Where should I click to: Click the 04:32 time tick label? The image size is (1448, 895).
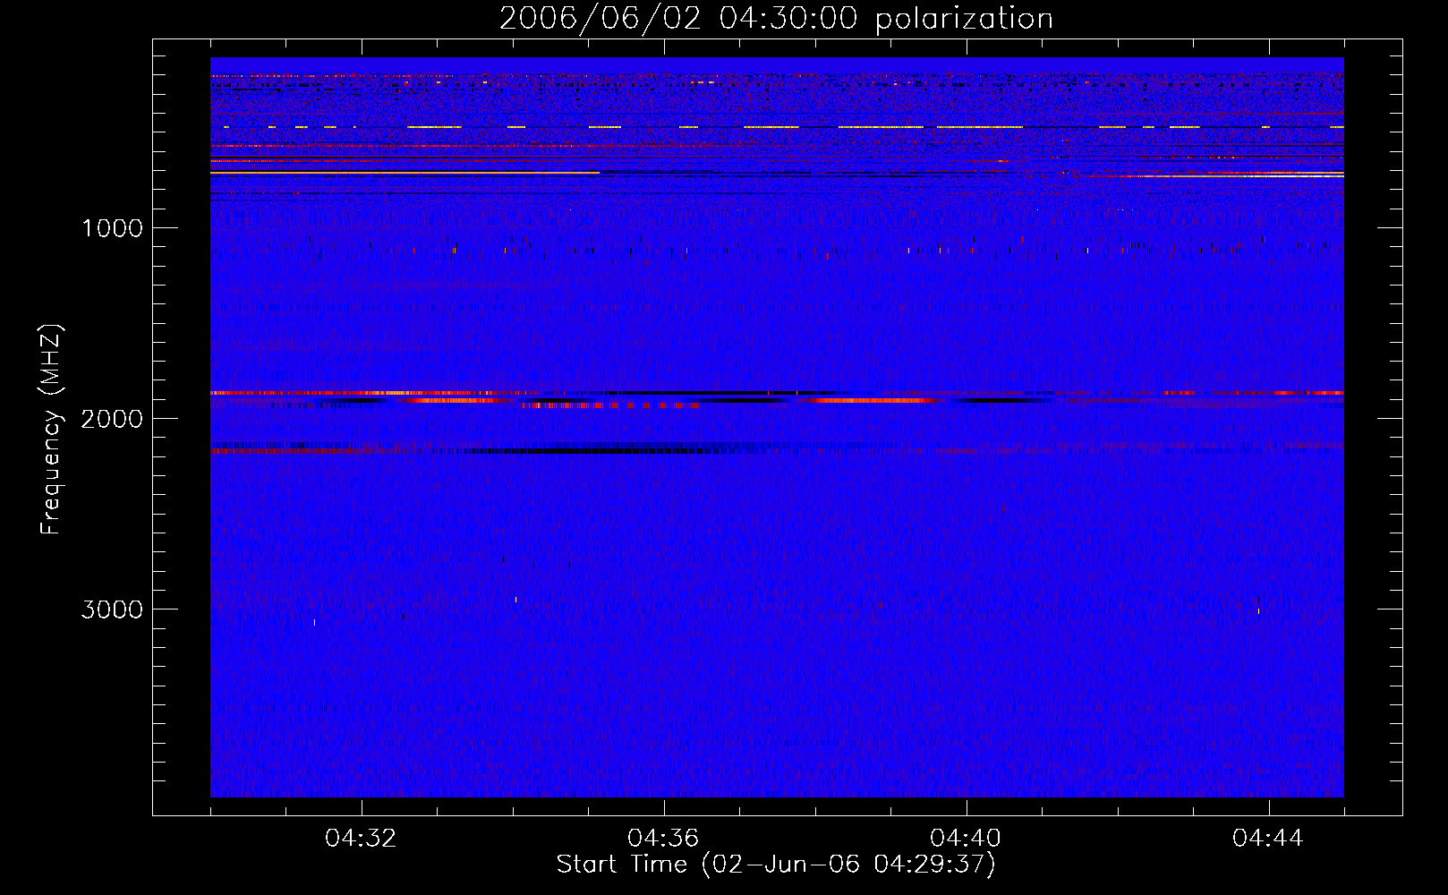362,839
